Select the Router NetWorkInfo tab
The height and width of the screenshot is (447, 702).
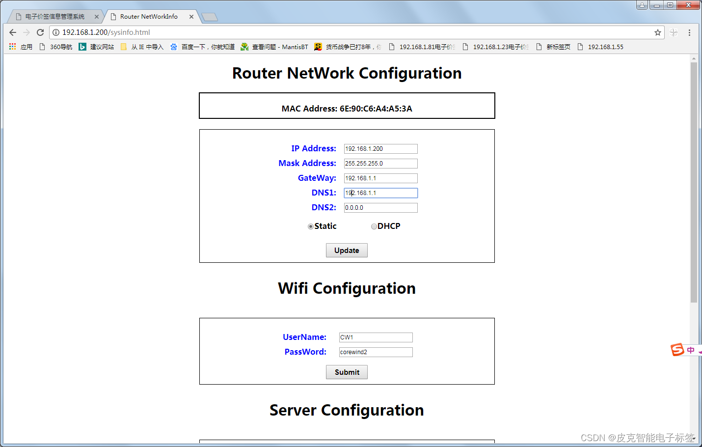(148, 17)
